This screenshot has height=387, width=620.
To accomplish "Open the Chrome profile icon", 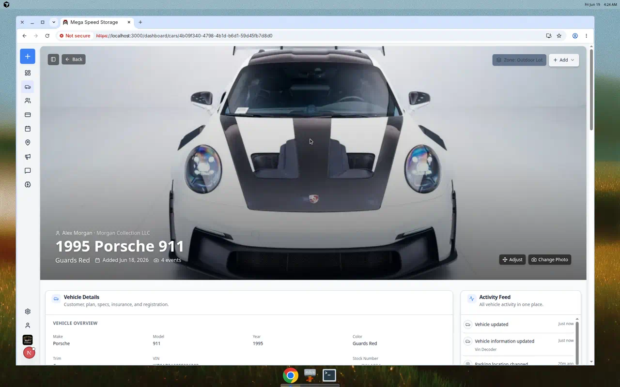I will pos(575,36).
